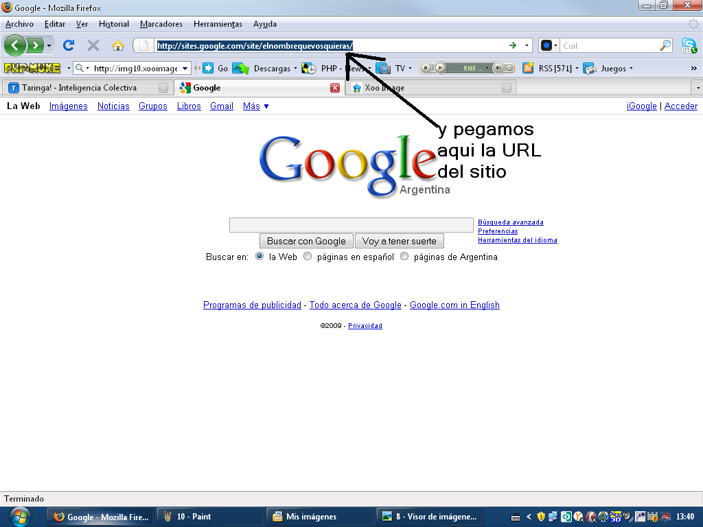Open the Noticias link
This screenshot has height=527, width=703.
pyautogui.click(x=113, y=106)
